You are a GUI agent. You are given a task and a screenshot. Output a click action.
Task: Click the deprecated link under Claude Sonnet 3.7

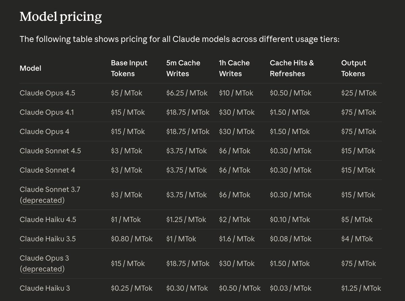[42, 200]
